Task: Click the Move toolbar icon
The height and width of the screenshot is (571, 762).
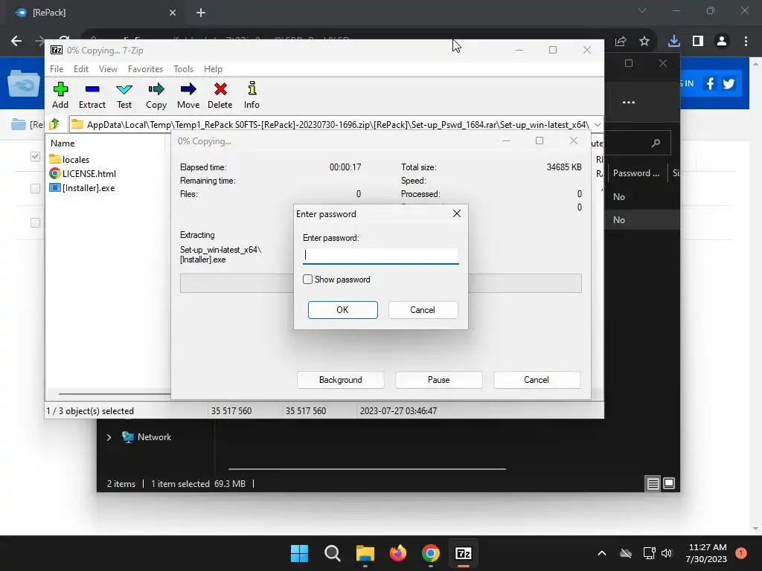Action: (188, 95)
